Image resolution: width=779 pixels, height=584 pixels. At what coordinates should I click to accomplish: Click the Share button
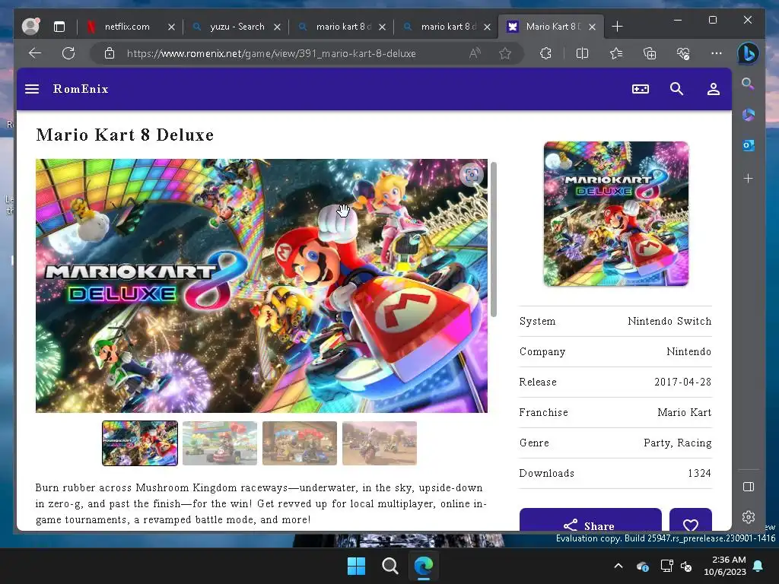590,520
